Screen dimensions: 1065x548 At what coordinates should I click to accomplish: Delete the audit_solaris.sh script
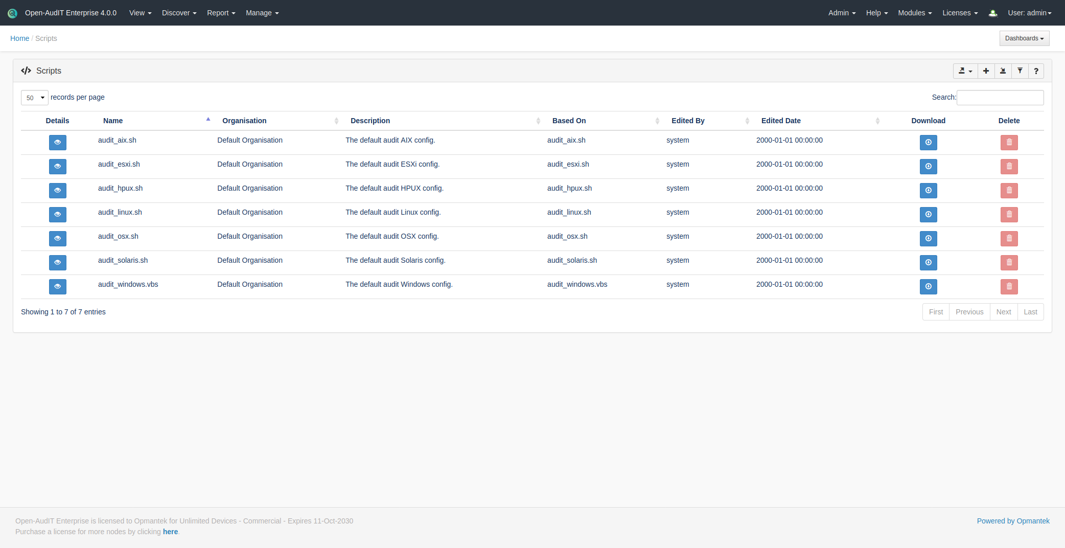click(1009, 263)
